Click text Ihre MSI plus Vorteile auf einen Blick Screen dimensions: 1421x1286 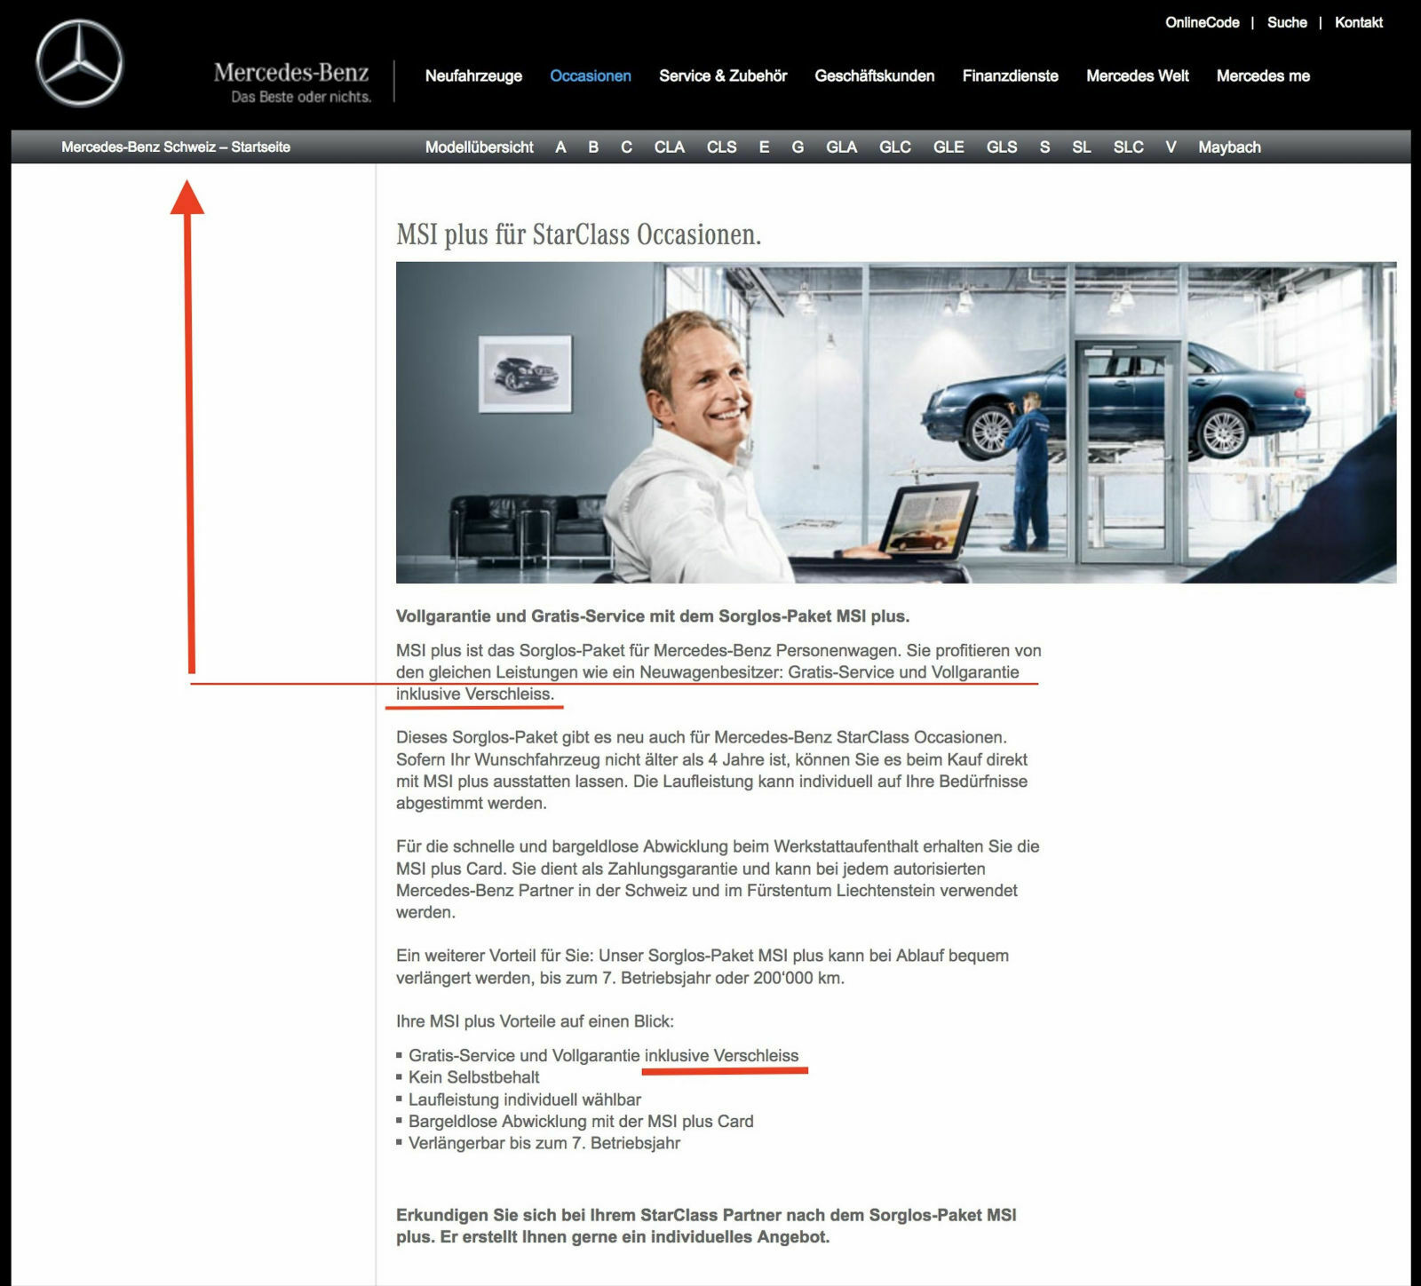535,1021
